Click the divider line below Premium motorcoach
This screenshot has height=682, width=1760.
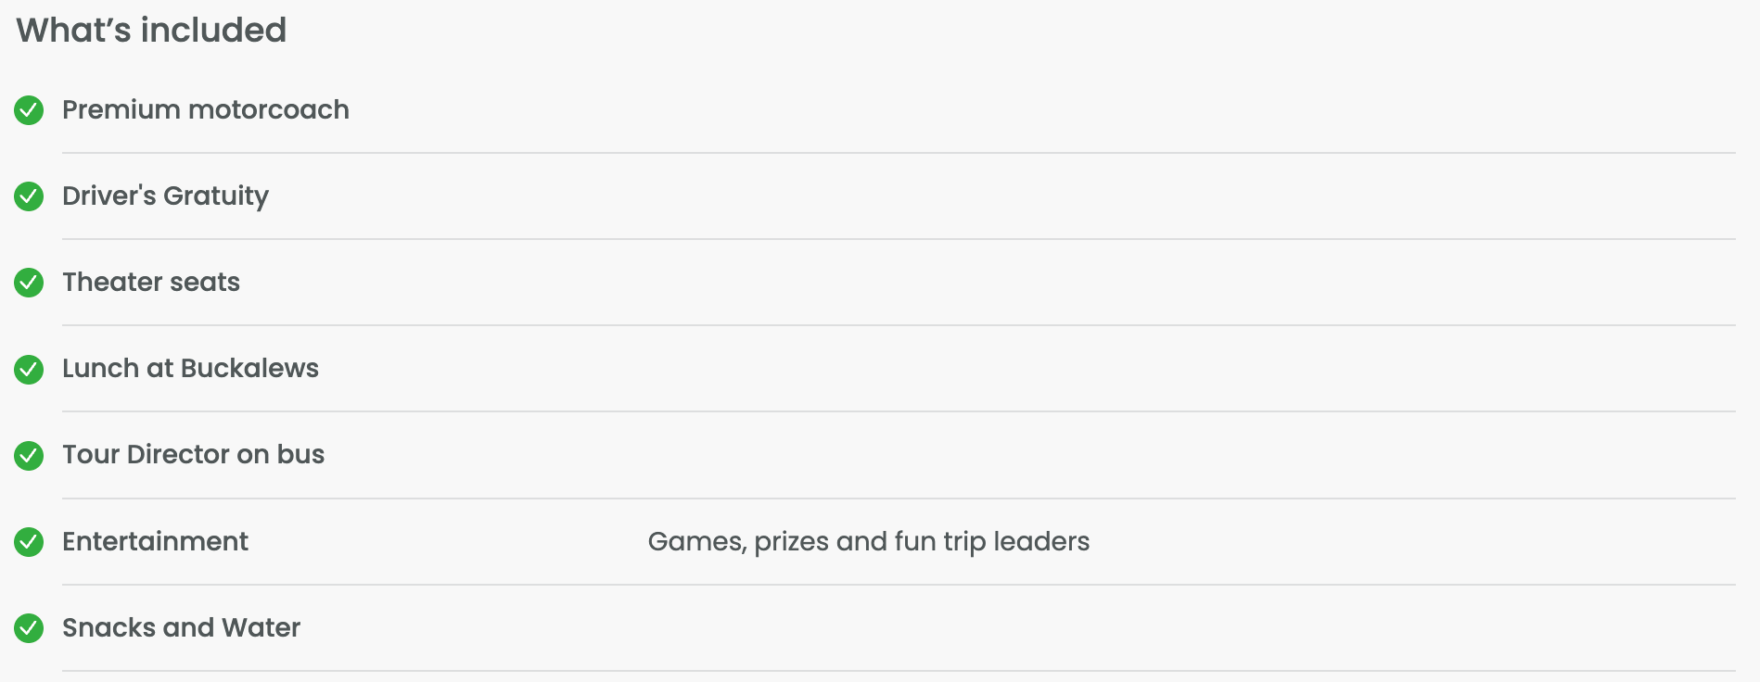click(898, 153)
